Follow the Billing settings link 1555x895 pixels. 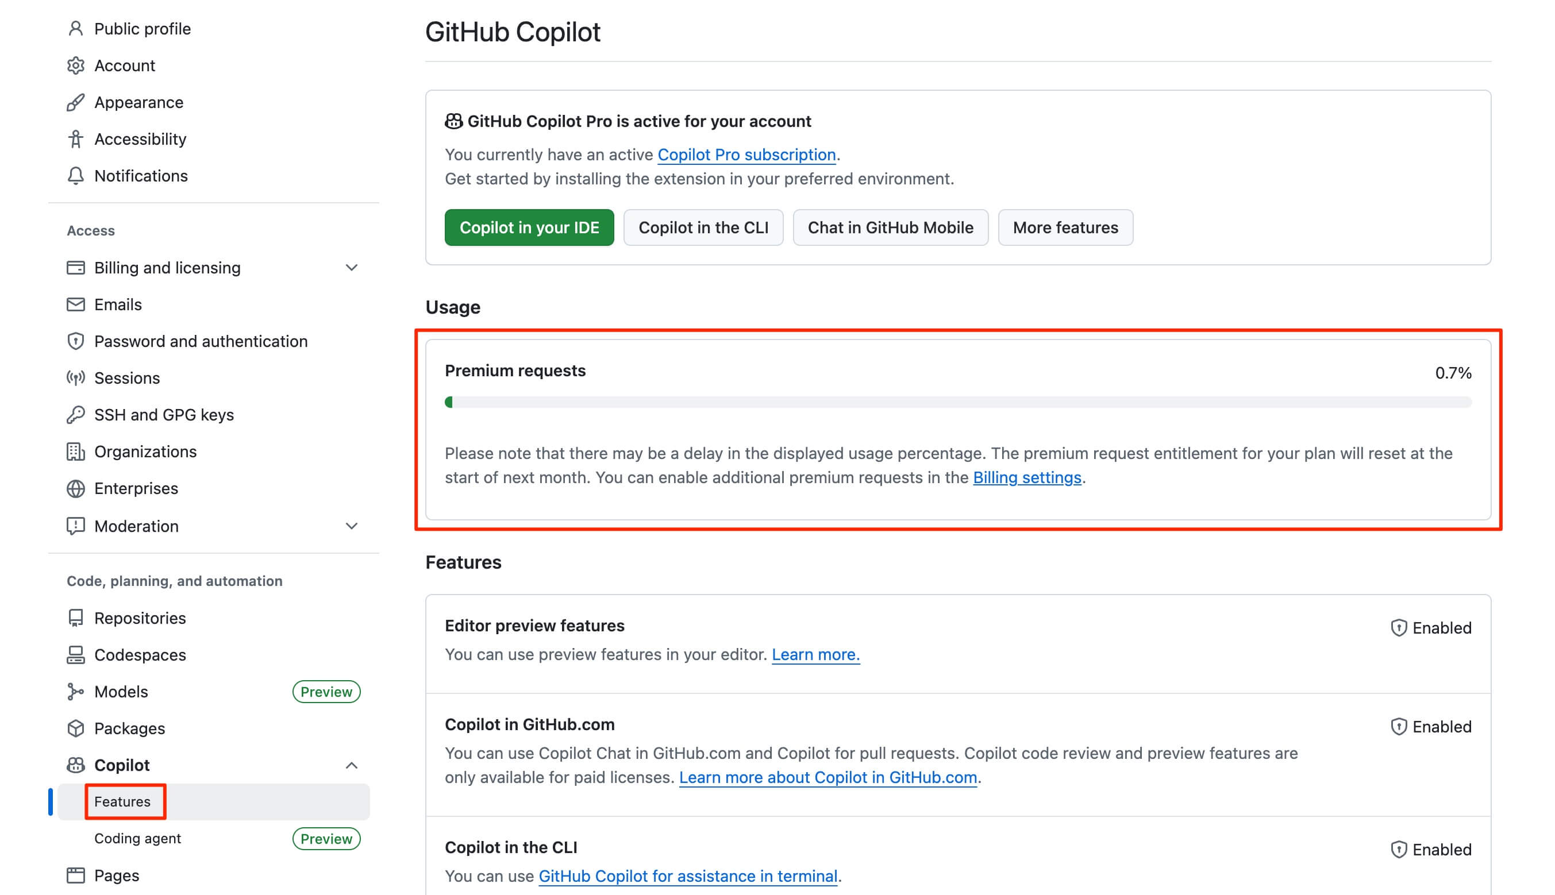point(1027,477)
